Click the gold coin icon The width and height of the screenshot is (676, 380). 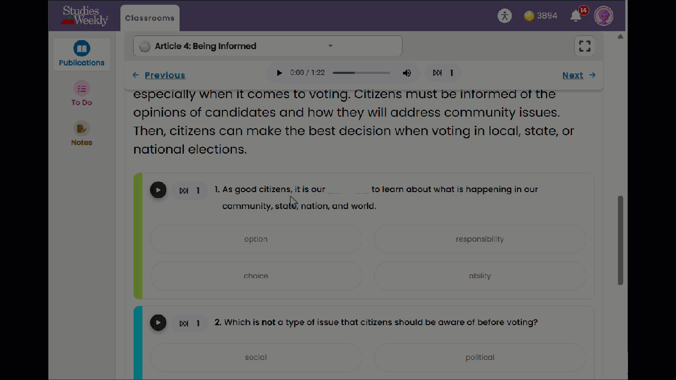[529, 16]
